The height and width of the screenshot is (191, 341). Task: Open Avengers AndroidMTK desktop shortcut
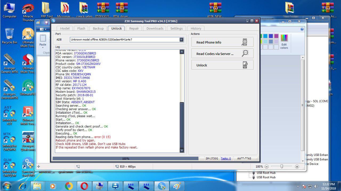coord(9,90)
